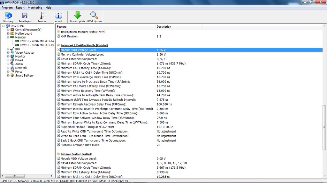Screen dimensions: 327x183
Task: Click the Extreme Profile [Enabled] heading
Action: [x=76, y=154]
